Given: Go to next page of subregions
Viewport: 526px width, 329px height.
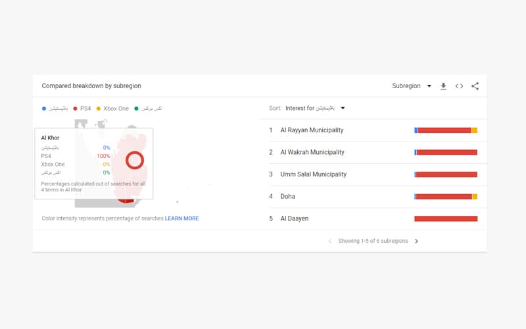Looking at the screenshot, I should pos(416,241).
